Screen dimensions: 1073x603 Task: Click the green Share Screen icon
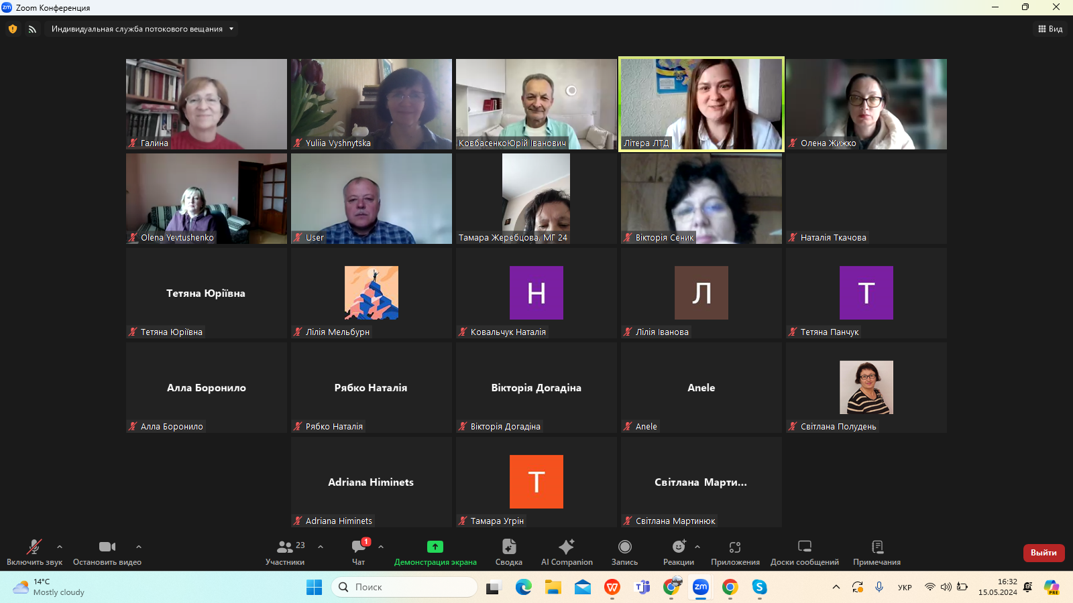pos(435,547)
